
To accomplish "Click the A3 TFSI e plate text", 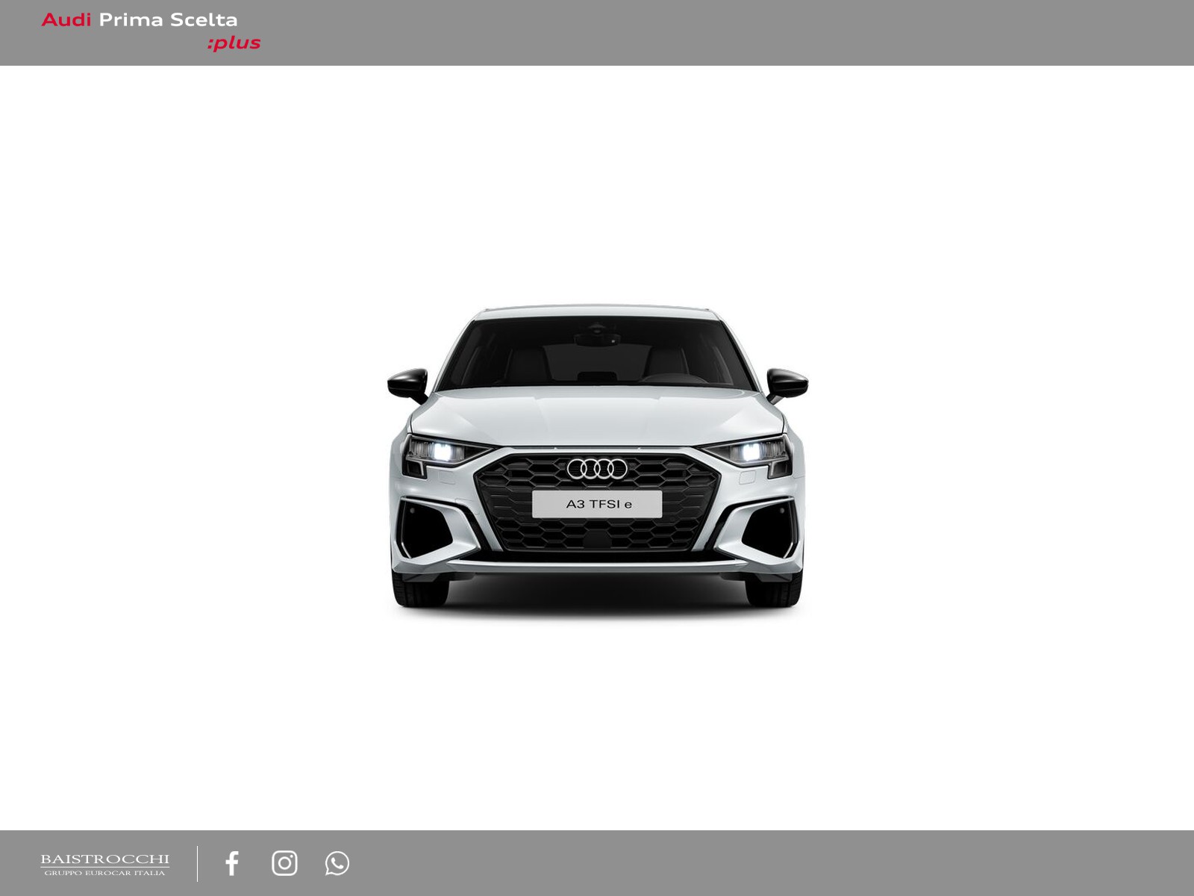I will pyautogui.click(x=598, y=504).
